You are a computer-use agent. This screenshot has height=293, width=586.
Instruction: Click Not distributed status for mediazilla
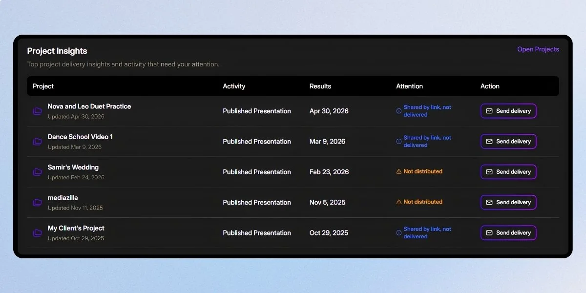pyautogui.click(x=423, y=202)
